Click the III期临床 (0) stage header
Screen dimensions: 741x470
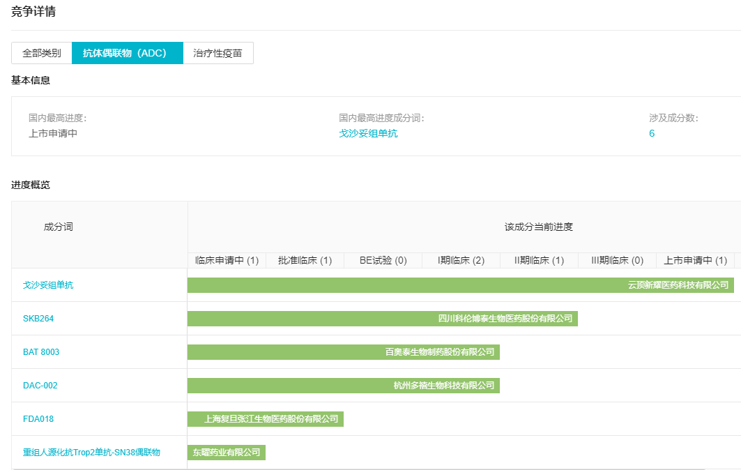(617, 261)
